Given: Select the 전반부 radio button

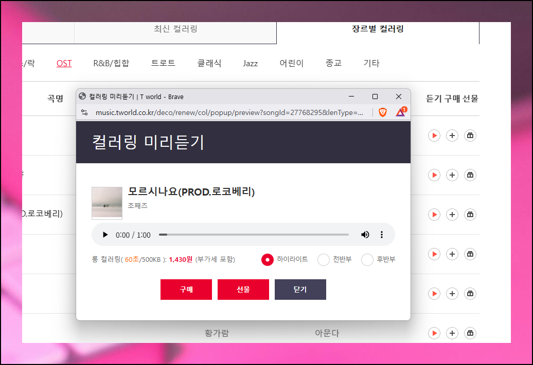Looking at the screenshot, I should (323, 259).
